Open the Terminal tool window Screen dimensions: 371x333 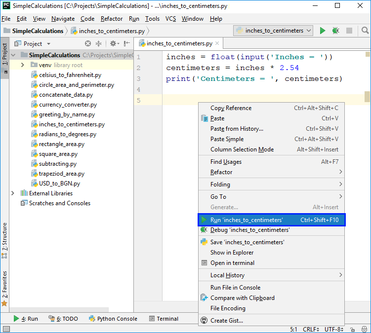[164, 319]
